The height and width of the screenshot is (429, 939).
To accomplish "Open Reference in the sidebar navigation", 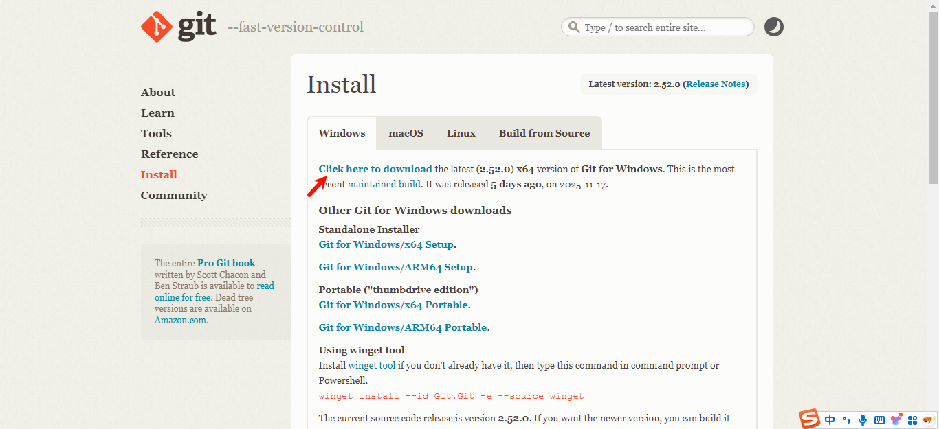I will (x=169, y=154).
